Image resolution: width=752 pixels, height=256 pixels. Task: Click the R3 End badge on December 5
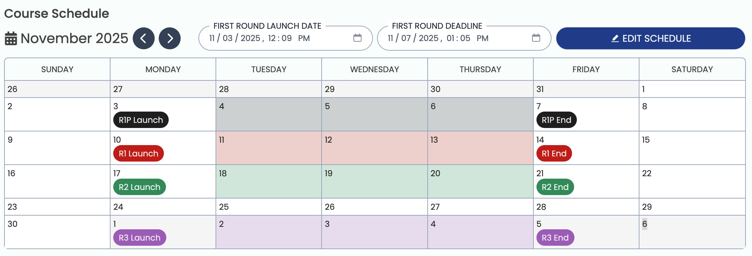555,238
